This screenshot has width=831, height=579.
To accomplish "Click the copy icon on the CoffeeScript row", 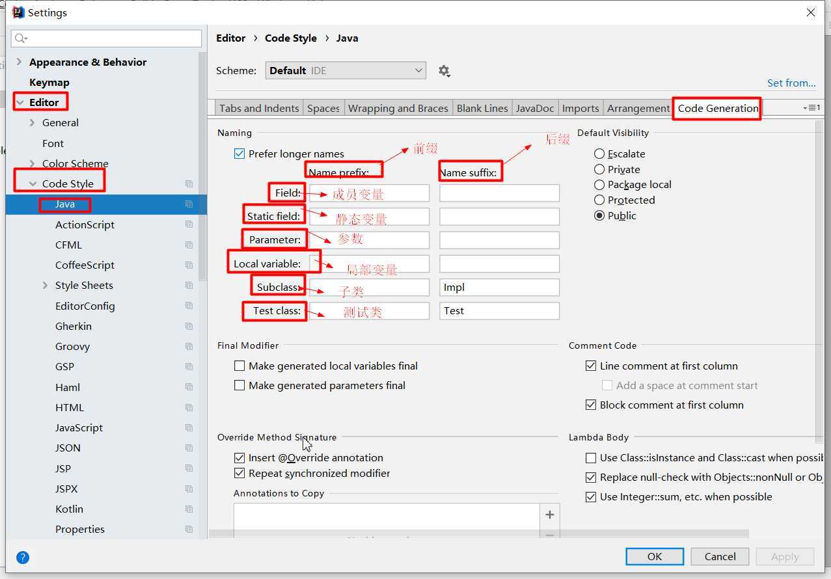I will [189, 265].
